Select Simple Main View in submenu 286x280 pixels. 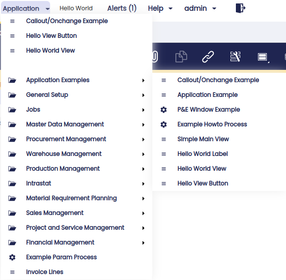pyautogui.click(x=203, y=139)
